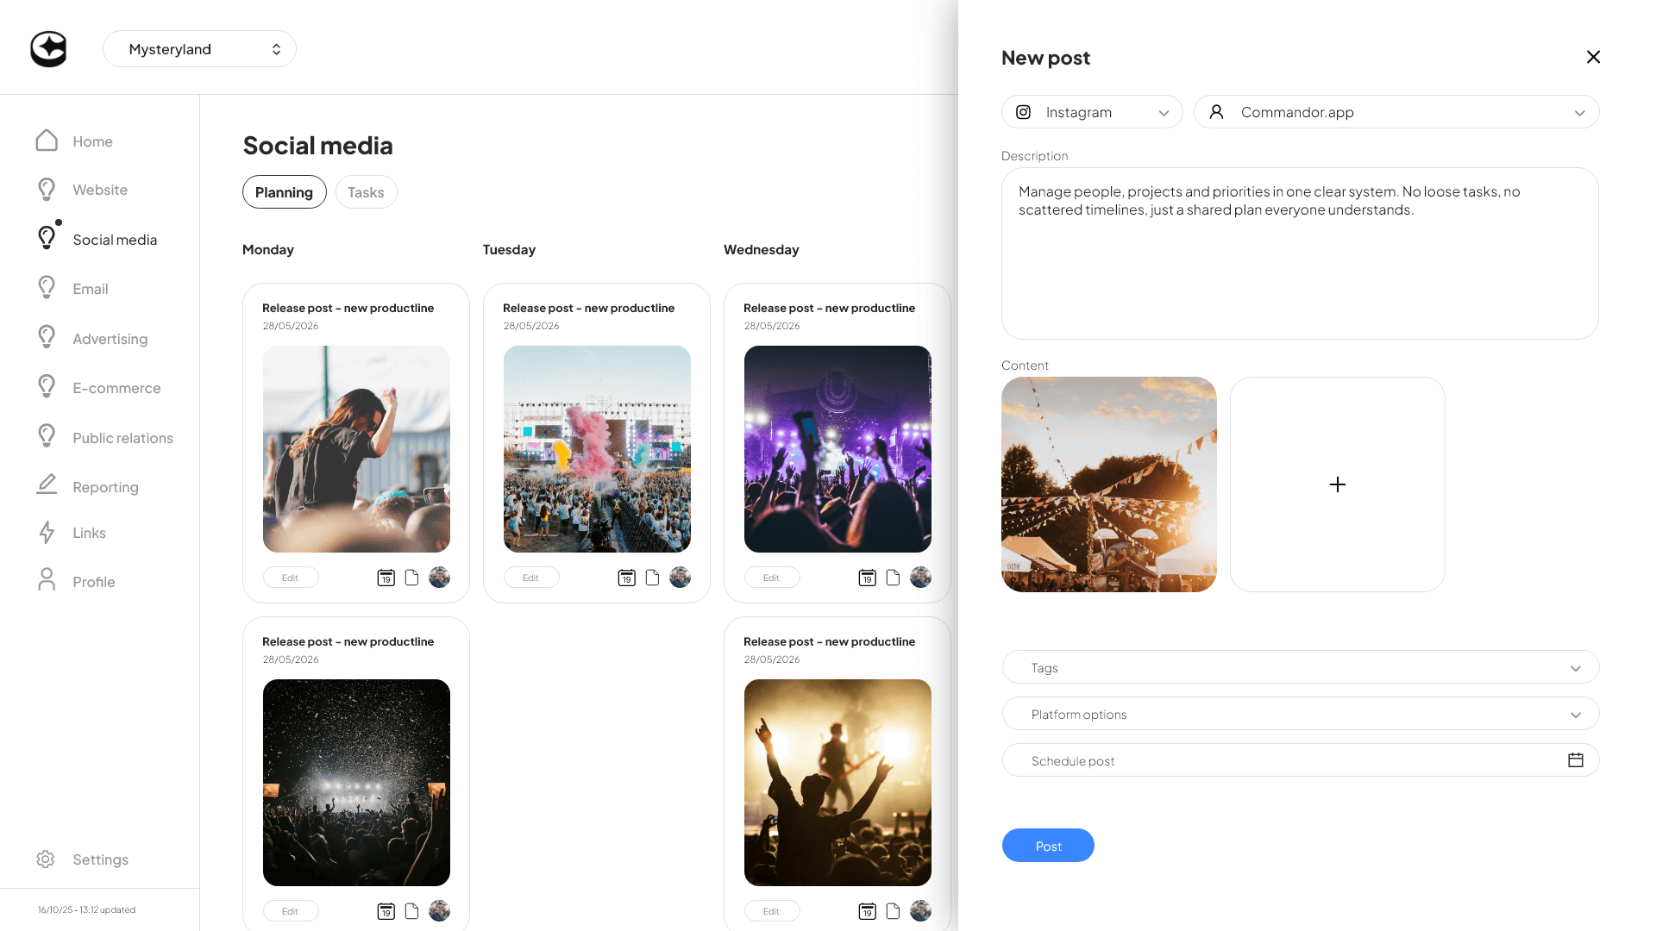
Task: Open the Email section via its lightbulb icon
Action: 47,287
